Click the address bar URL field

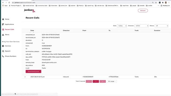82,2
